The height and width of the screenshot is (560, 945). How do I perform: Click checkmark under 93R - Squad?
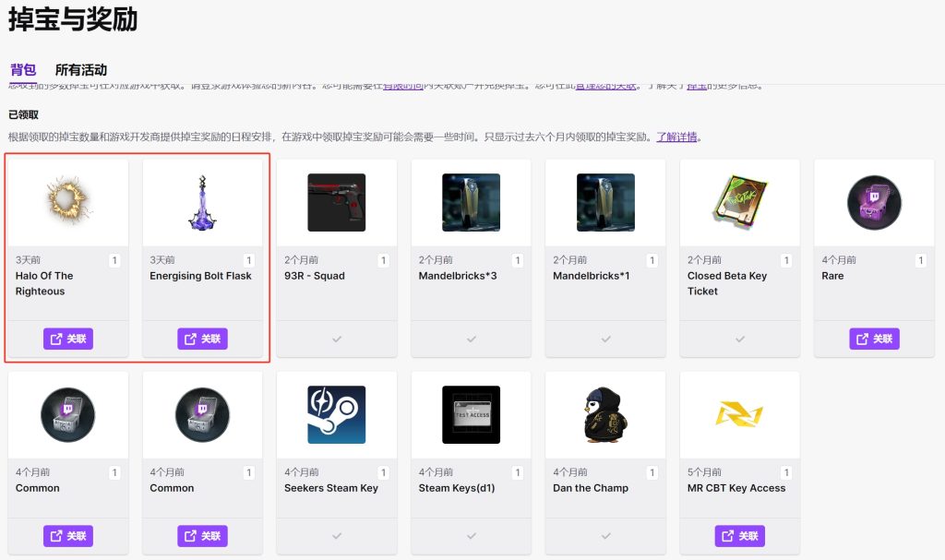pos(337,340)
